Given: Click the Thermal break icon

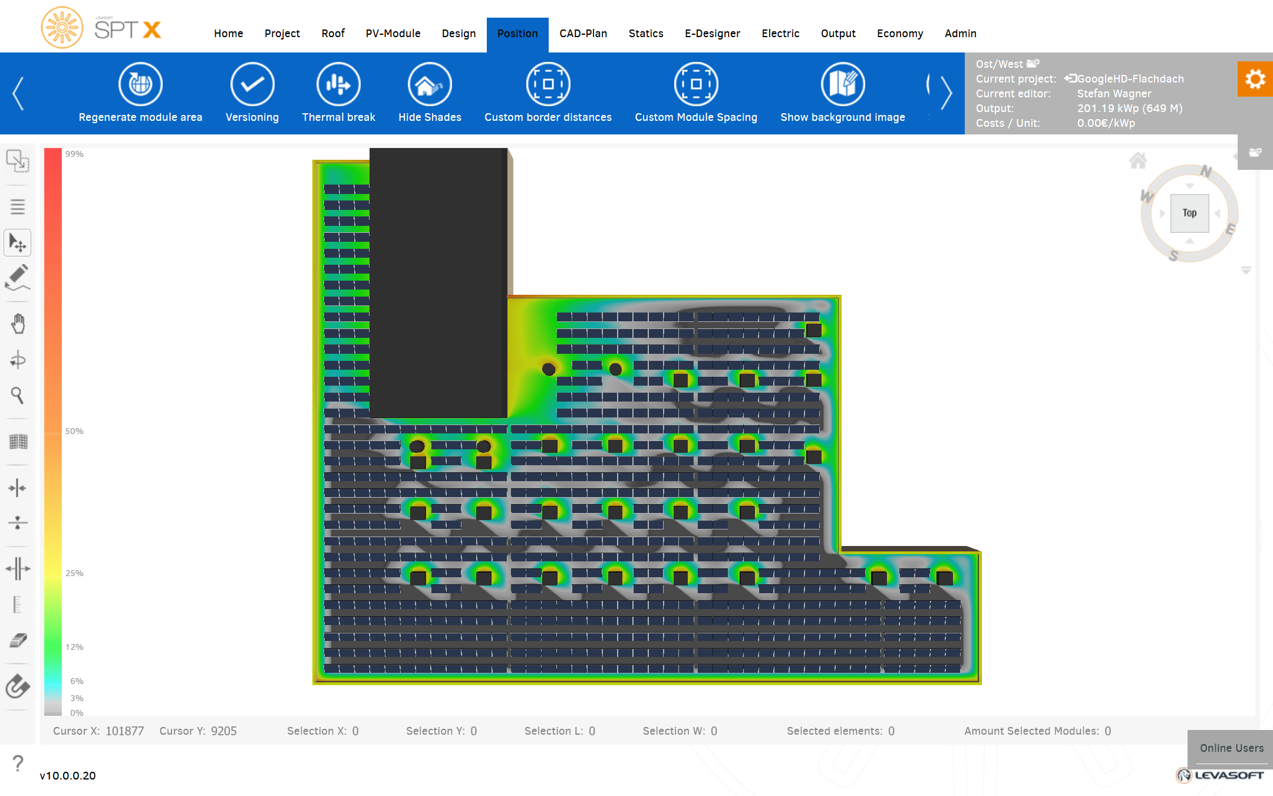Looking at the screenshot, I should click(x=338, y=84).
